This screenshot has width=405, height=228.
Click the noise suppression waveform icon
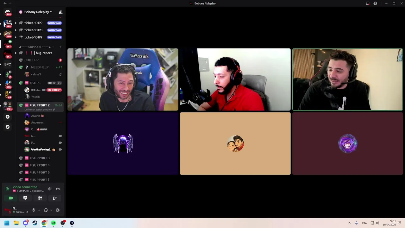pyautogui.click(x=50, y=189)
